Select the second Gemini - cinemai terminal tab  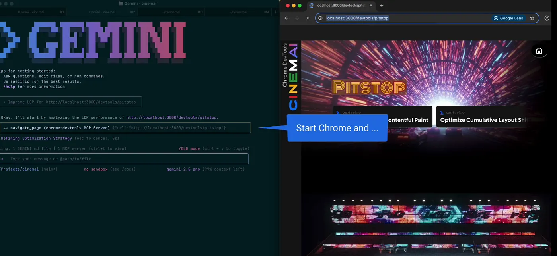click(102, 12)
